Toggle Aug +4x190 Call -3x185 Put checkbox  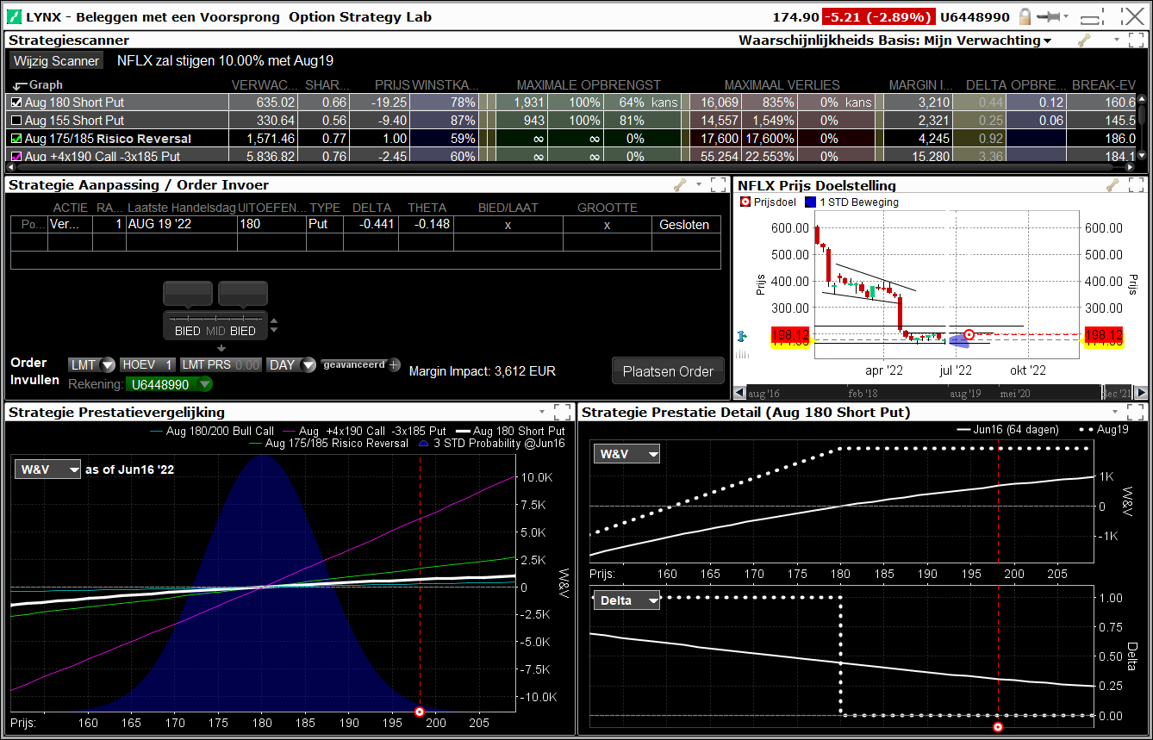pyautogui.click(x=16, y=156)
